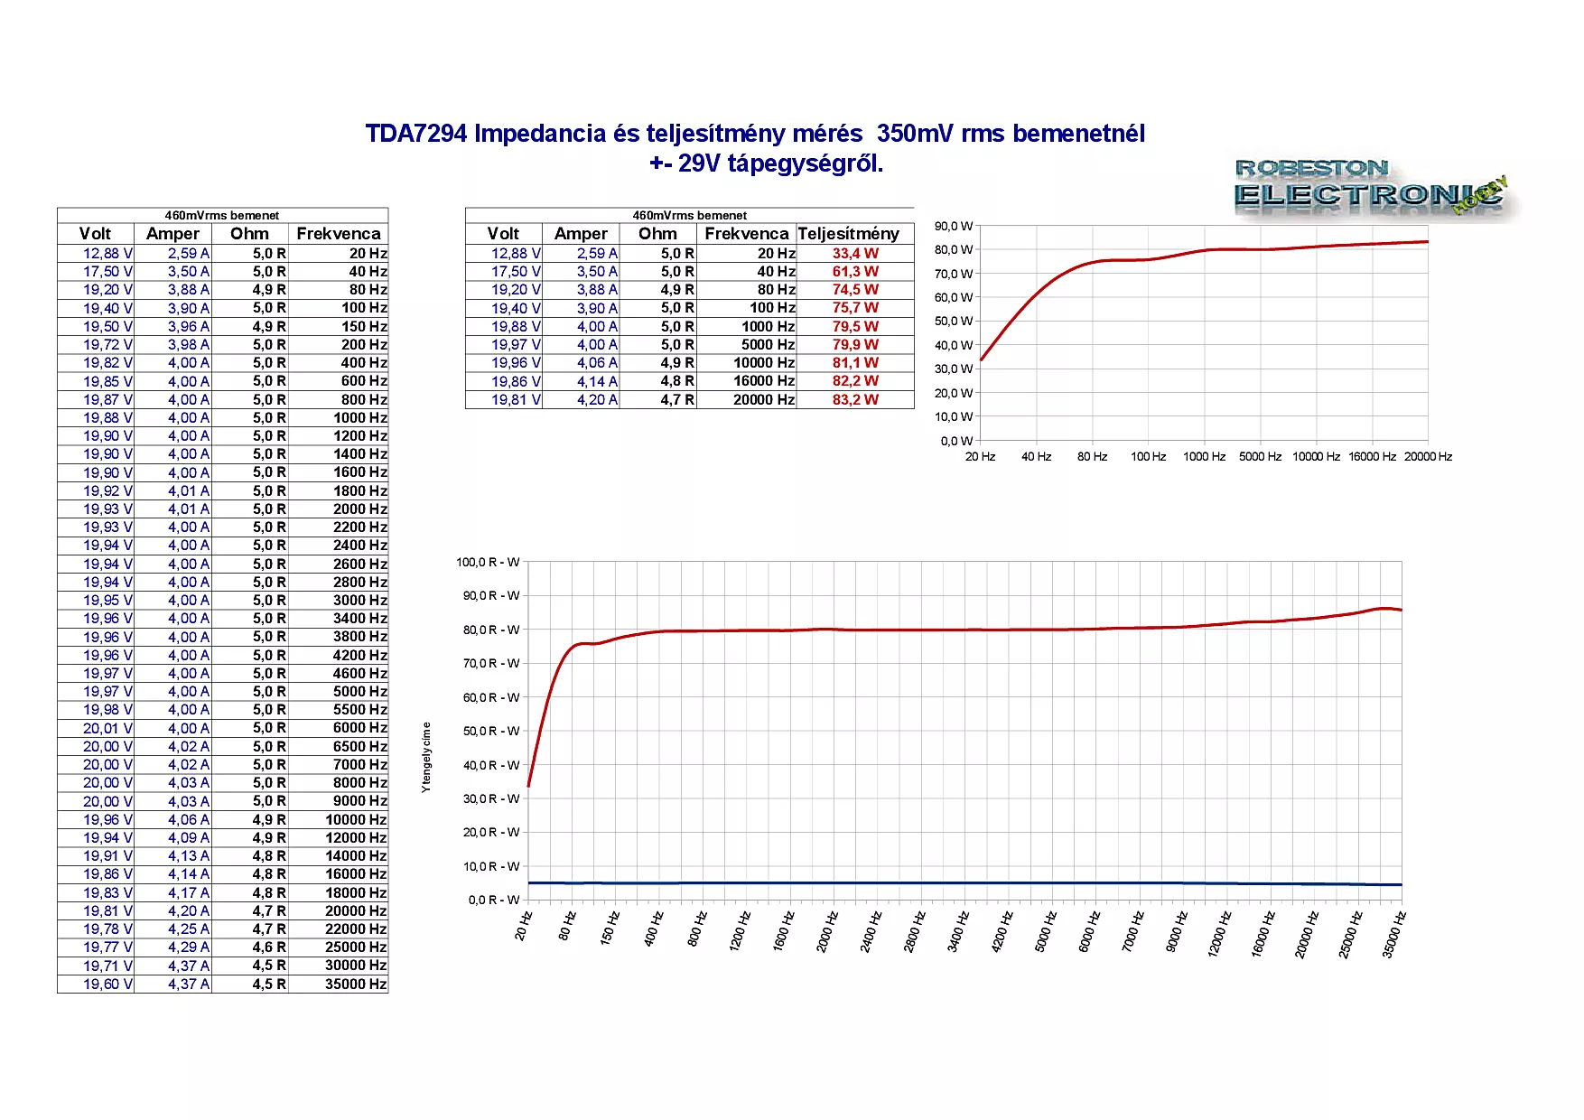Select the '33,4 W' power cell
This screenshot has height=1120, width=1584.
[x=855, y=254]
